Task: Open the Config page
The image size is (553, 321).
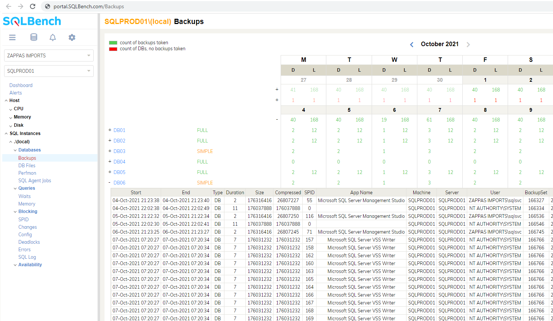Action: pos(25,235)
